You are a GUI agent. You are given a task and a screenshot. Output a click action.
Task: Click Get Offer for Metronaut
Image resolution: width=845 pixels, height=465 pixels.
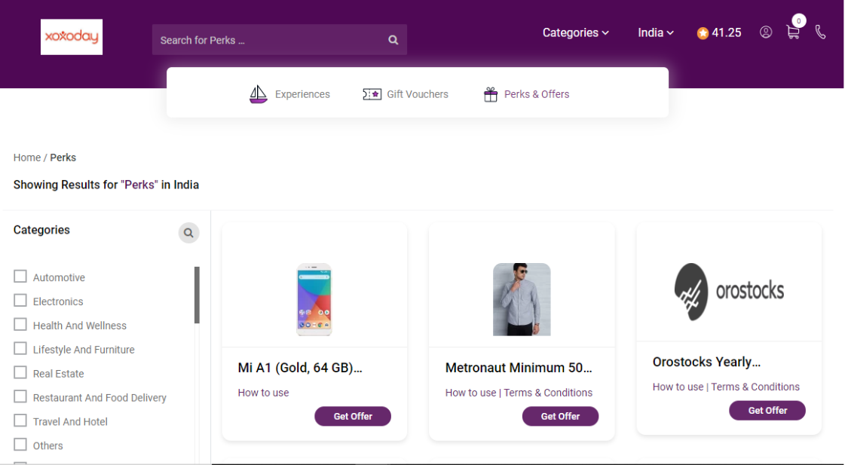[x=561, y=416]
